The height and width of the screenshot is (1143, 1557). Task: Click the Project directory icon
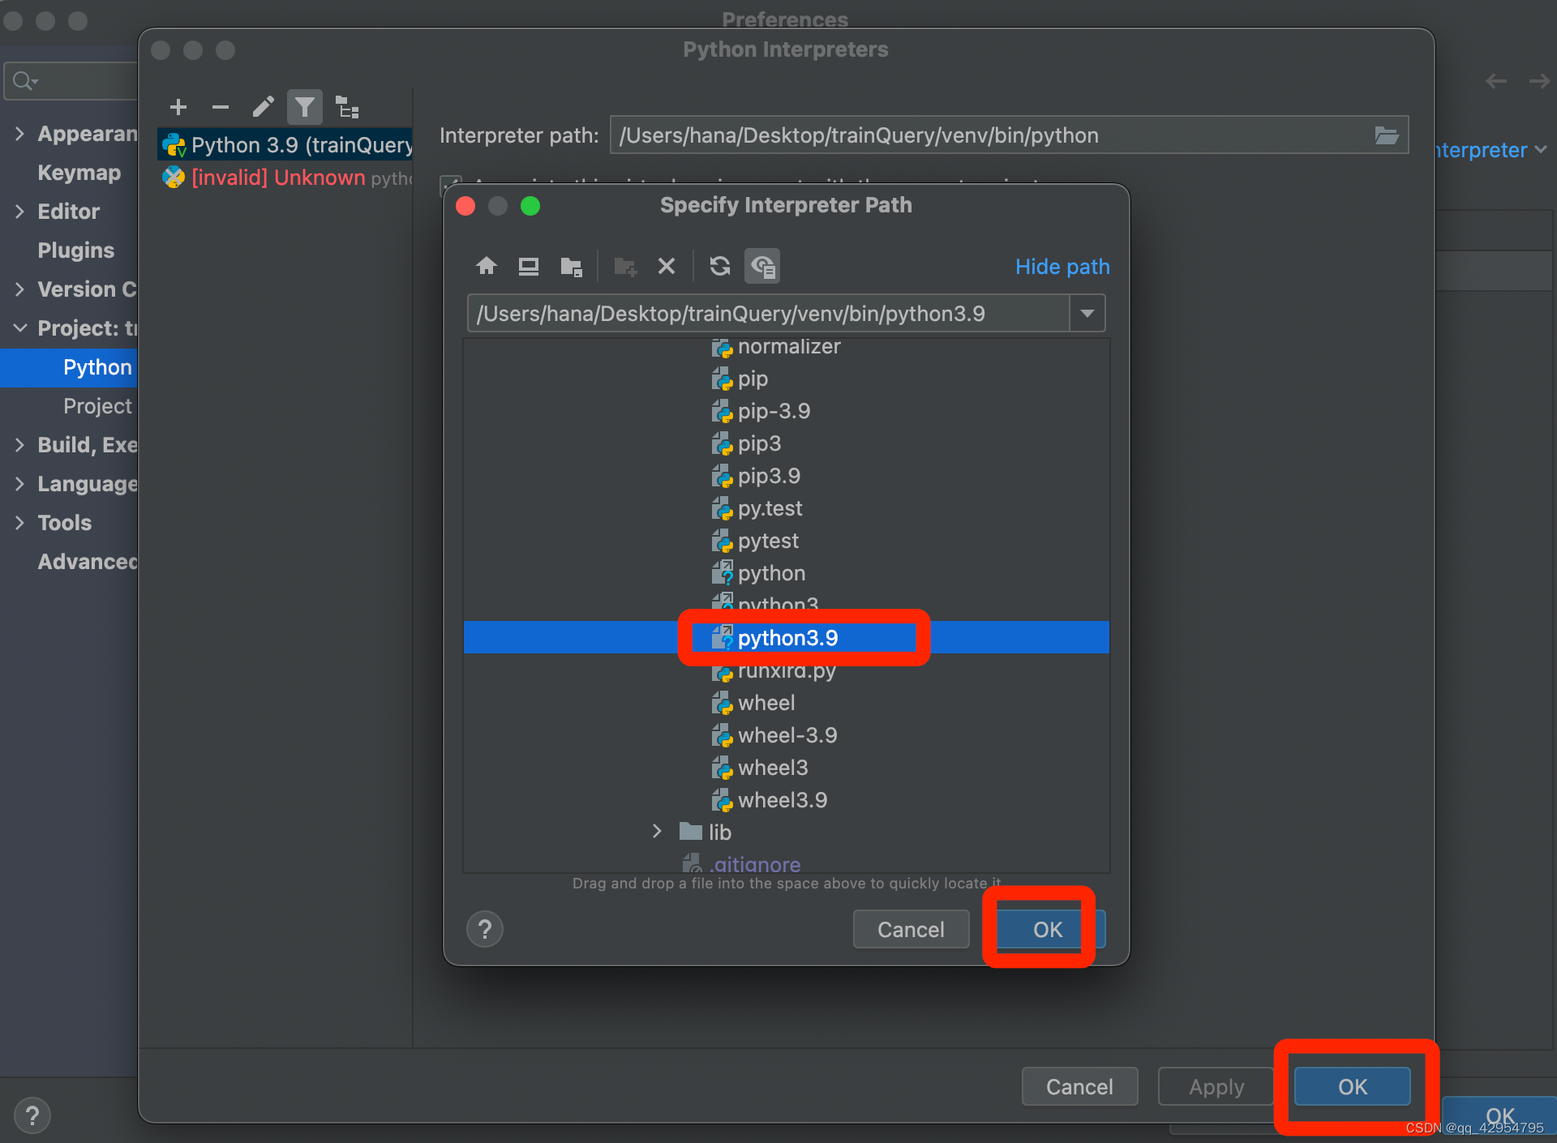tap(571, 266)
